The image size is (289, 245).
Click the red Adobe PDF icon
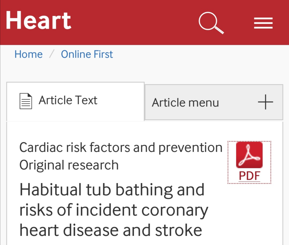point(249,155)
